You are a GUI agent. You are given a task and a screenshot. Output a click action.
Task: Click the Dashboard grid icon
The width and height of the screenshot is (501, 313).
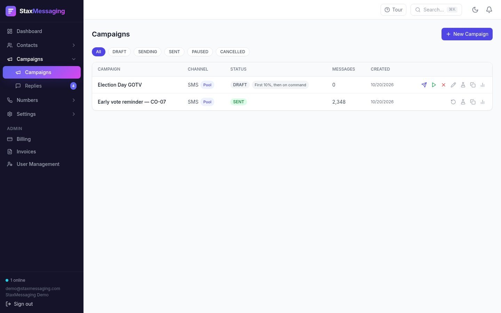tap(10, 31)
